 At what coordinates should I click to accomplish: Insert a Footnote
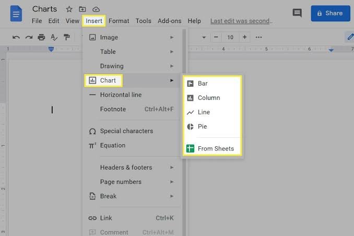[x=132, y=109]
